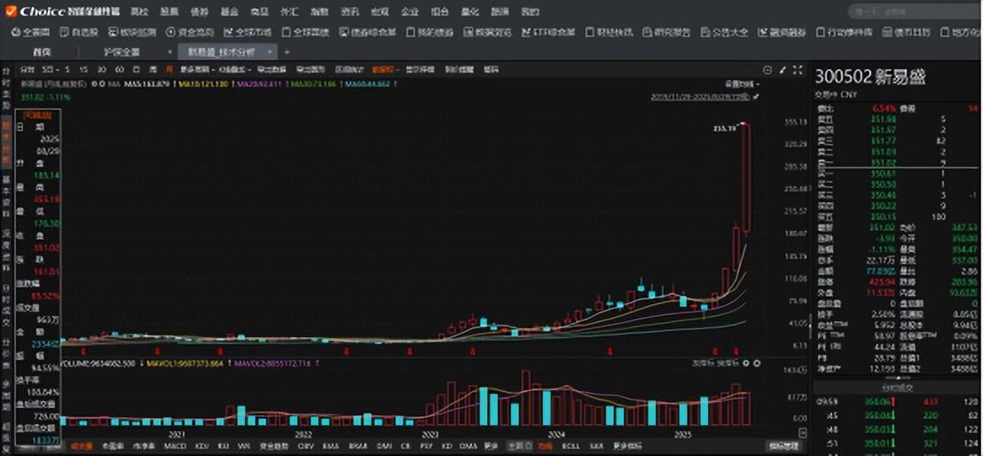Select the DMA indicator tab
983x456 pixels.
pyautogui.click(x=469, y=446)
